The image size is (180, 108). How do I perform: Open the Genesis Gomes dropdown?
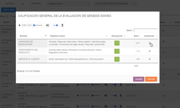coord(69,4)
